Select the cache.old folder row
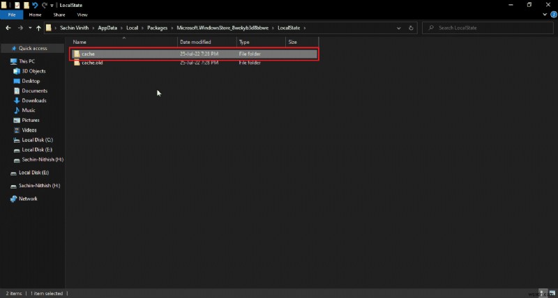The width and height of the screenshot is (558, 298). coord(194,63)
